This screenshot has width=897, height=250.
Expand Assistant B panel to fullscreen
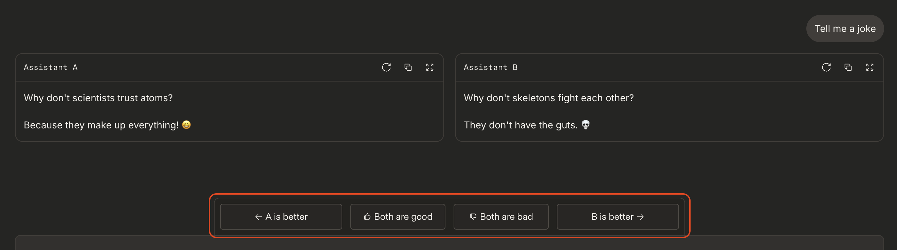[x=869, y=67]
